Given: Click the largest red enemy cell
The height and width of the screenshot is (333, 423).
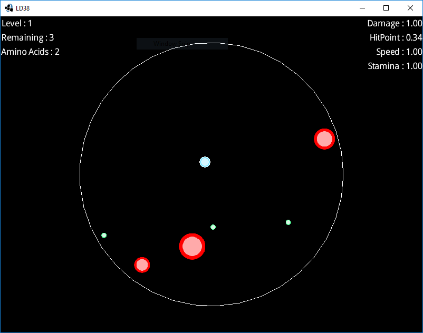Looking at the screenshot, I should (x=192, y=247).
